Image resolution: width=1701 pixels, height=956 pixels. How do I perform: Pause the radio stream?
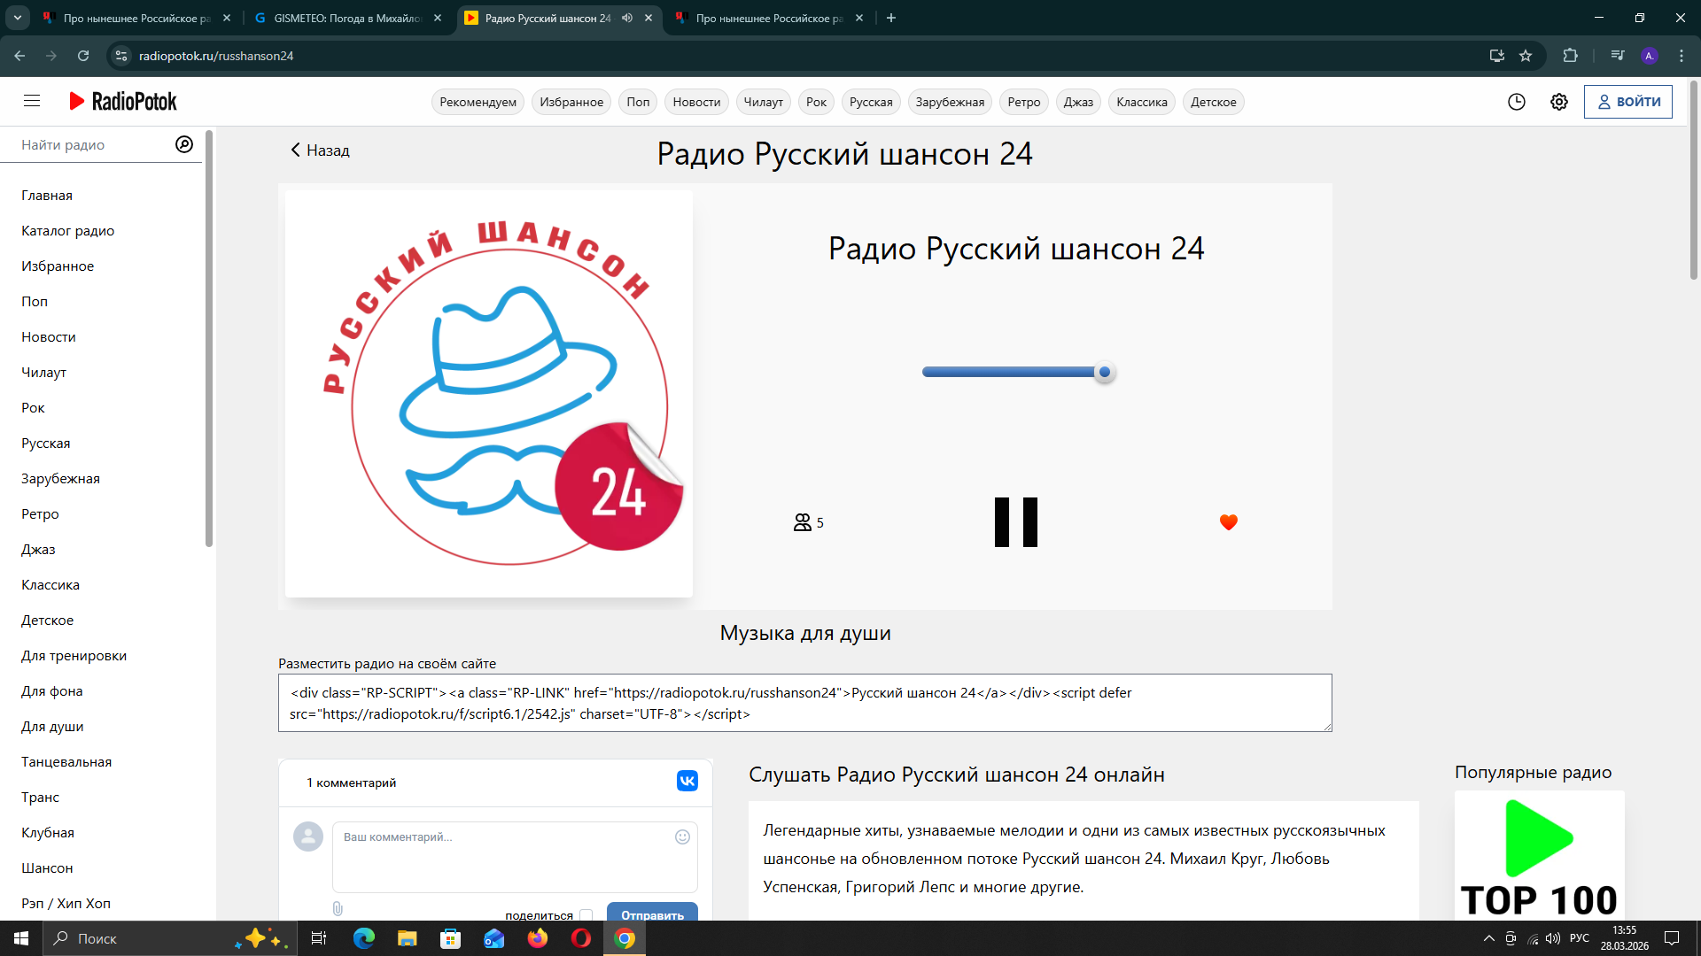pos(1016,522)
